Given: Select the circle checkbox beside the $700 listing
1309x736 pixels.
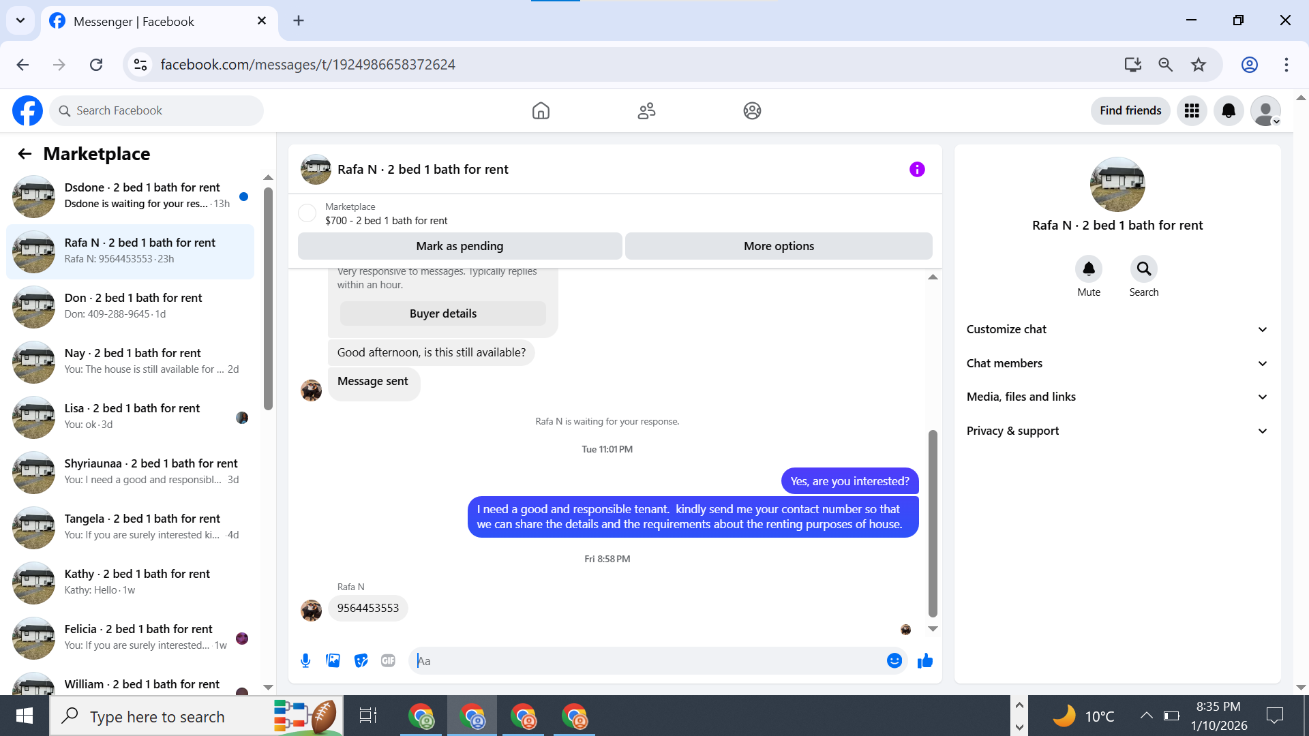Looking at the screenshot, I should (307, 213).
